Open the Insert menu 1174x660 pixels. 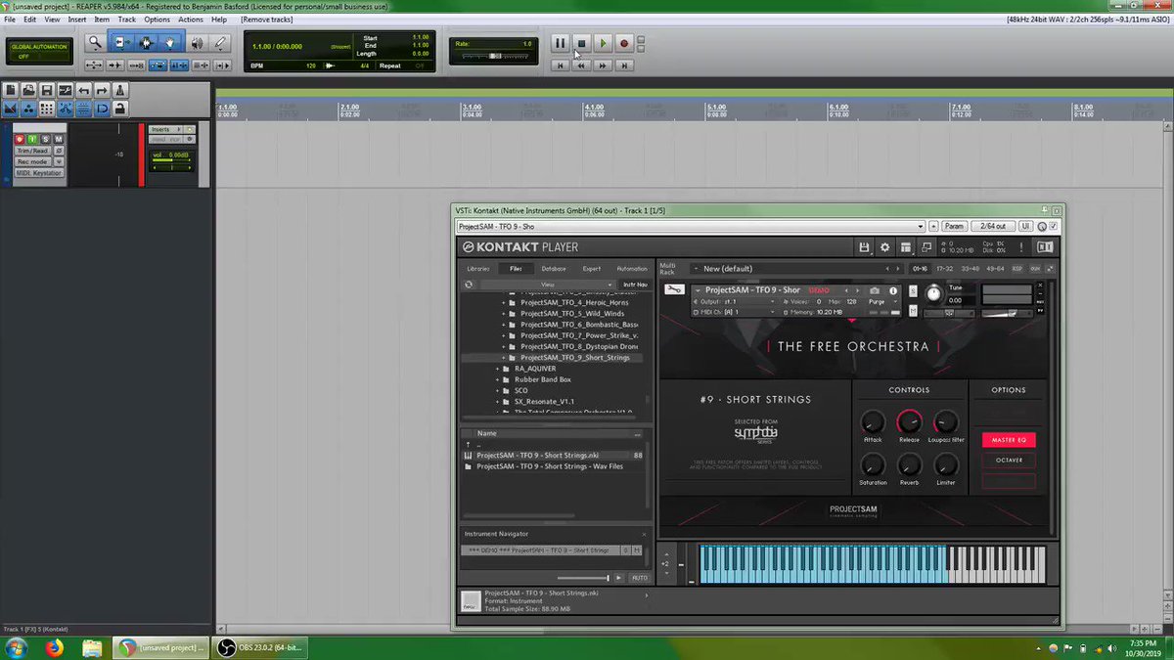coord(76,20)
